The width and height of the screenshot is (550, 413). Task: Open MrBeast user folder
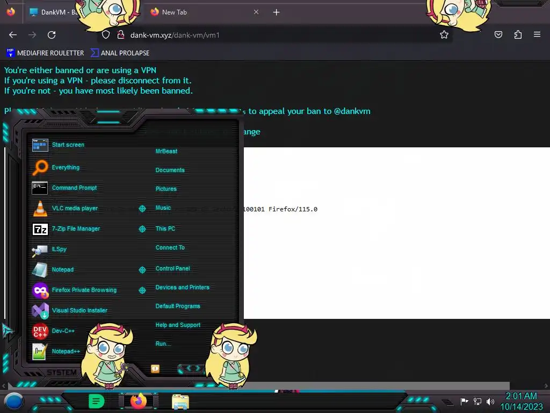167,151
